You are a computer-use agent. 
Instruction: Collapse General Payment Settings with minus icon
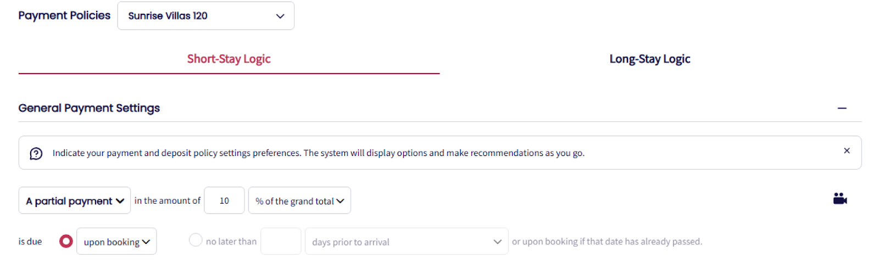(x=842, y=109)
